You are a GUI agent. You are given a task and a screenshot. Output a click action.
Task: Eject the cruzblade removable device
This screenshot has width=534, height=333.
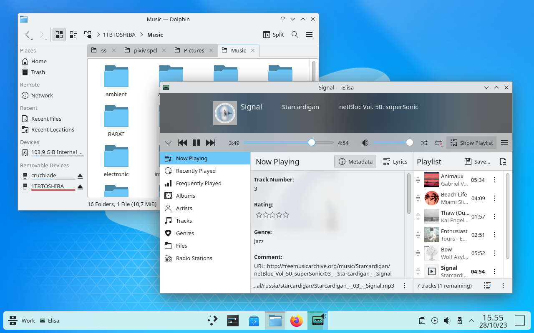click(x=80, y=175)
